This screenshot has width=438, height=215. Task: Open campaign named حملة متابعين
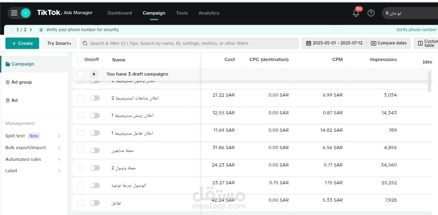coord(122,151)
